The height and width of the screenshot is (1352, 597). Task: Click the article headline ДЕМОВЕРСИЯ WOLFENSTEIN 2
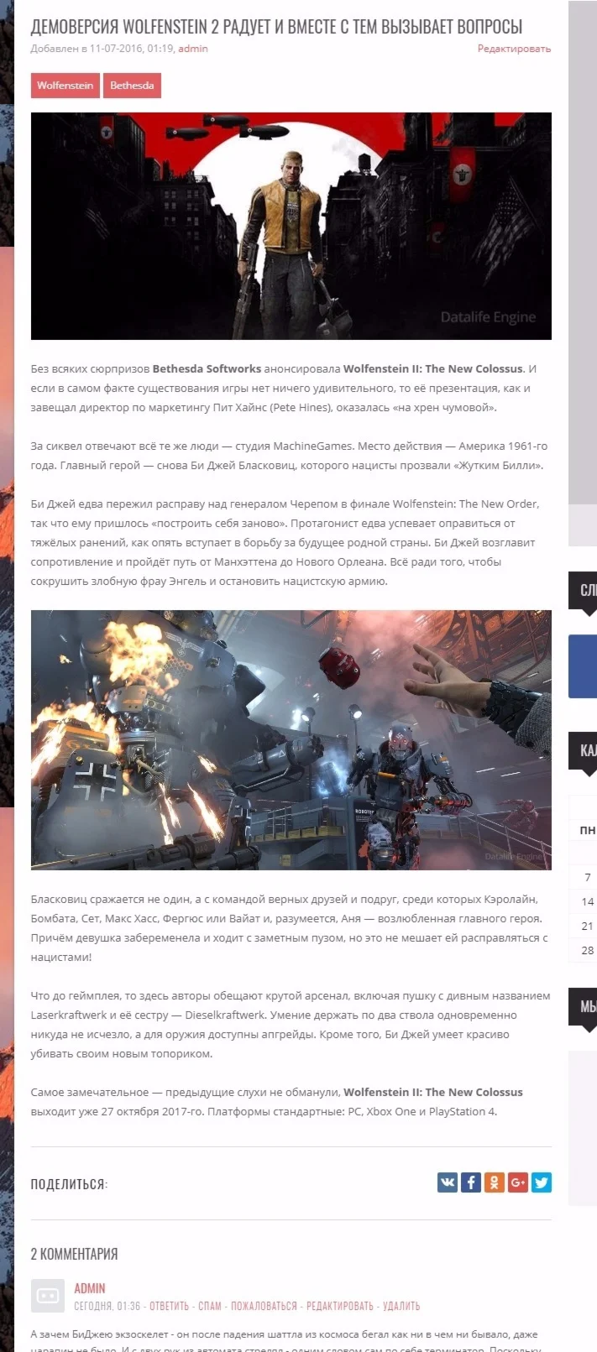[x=276, y=27]
